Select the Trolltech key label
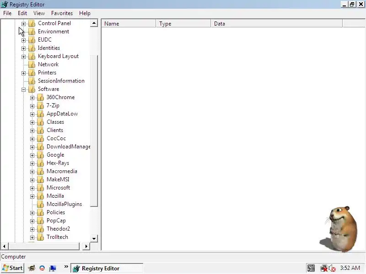Screen dimensions: 366x274 click(x=57, y=237)
